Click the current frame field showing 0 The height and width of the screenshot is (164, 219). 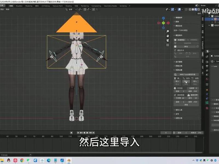click(x=166, y=133)
